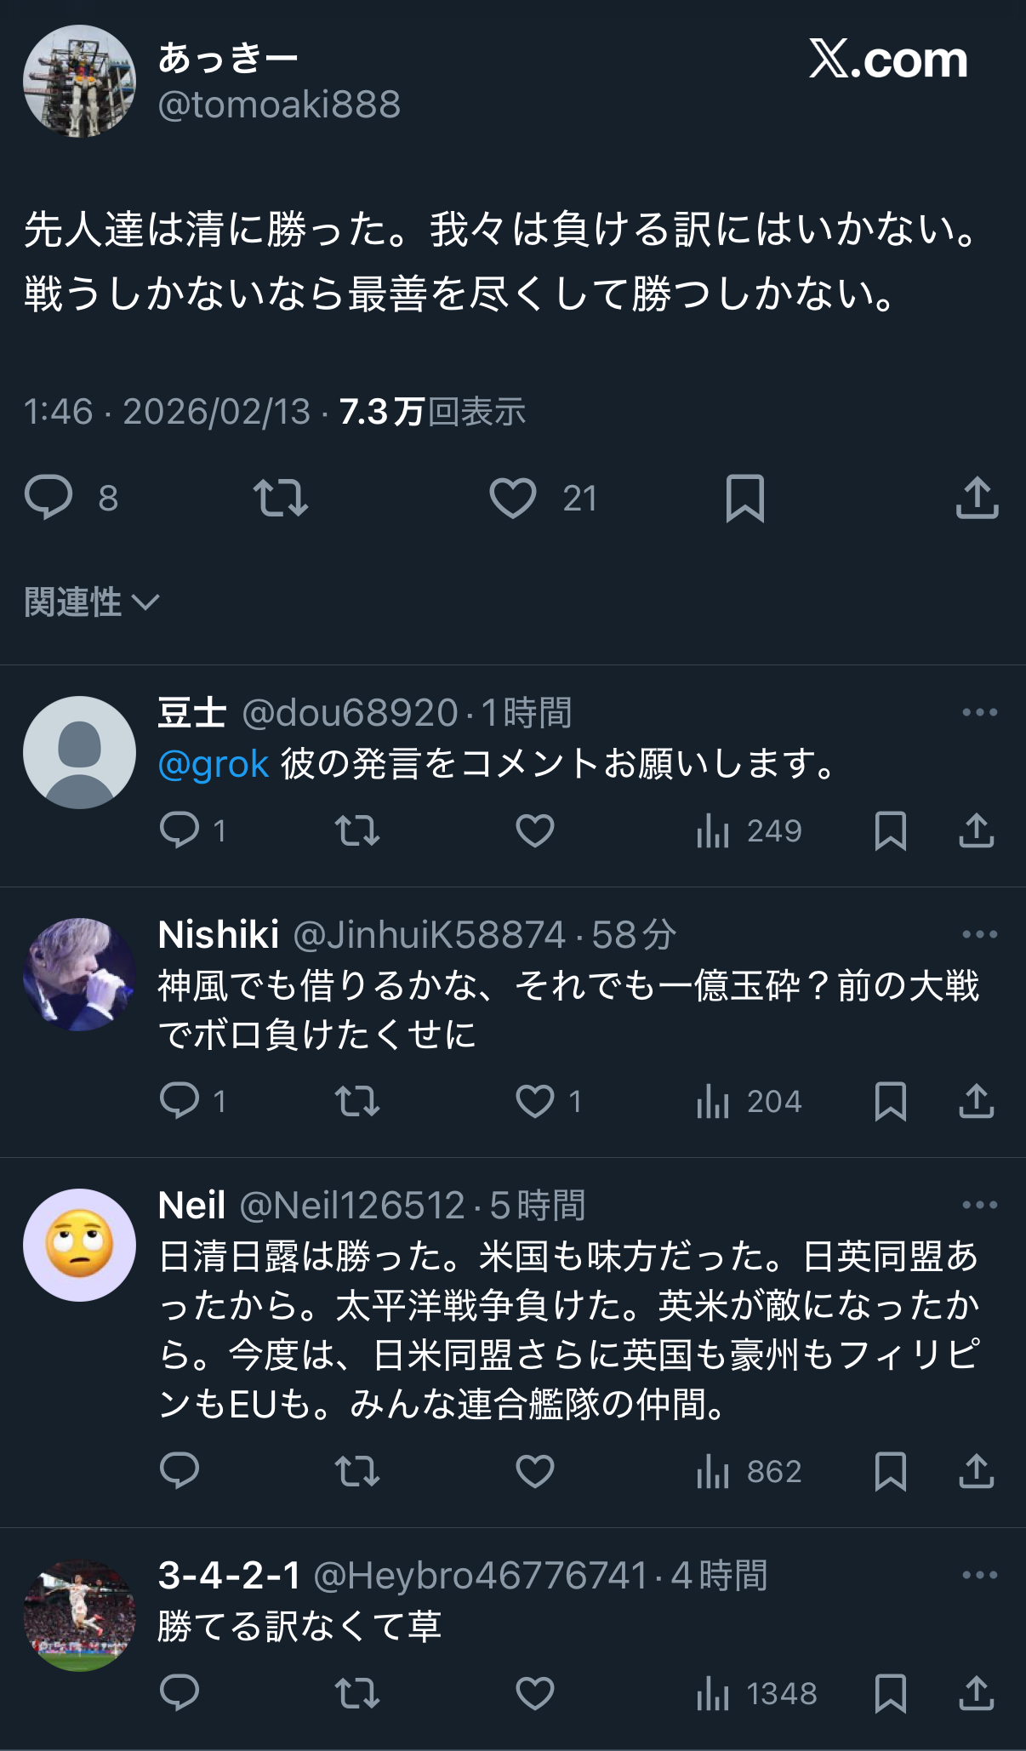This screenshot has width=1026, height=1751.
Task: Open more options for 3-4-2-1's reply
Action: (x=979, y=1575)
